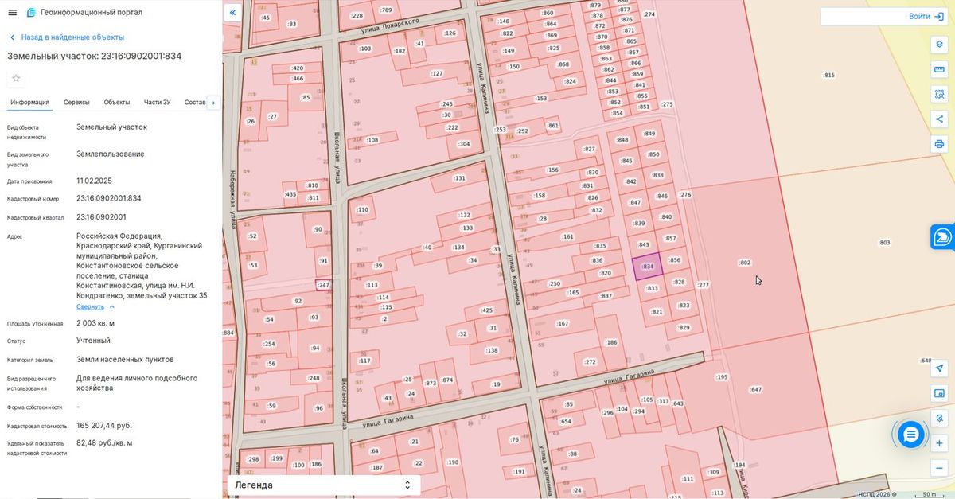This screenshot has width=955, height=499.
Task: Click parcel :127 on the map
Action: [x=436, y=73]
